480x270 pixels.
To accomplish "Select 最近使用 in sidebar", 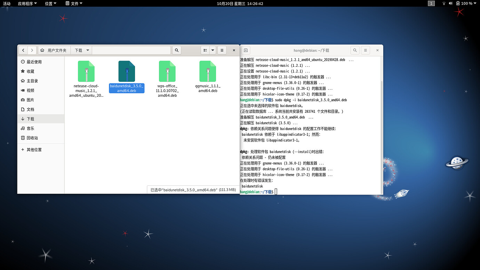I will coord(41,62).
